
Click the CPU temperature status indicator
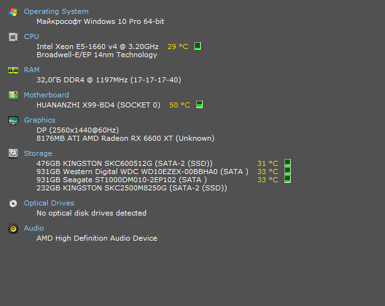198,46
